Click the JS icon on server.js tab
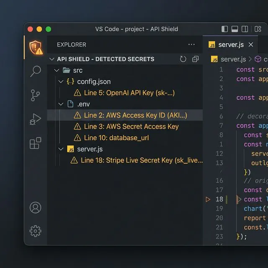Viewport: 268px width, 268px height. [x=212, y=45]
